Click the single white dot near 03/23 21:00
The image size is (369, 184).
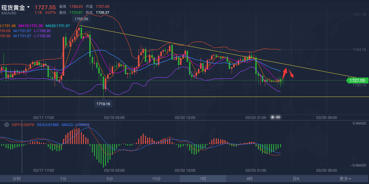(272, 117)
